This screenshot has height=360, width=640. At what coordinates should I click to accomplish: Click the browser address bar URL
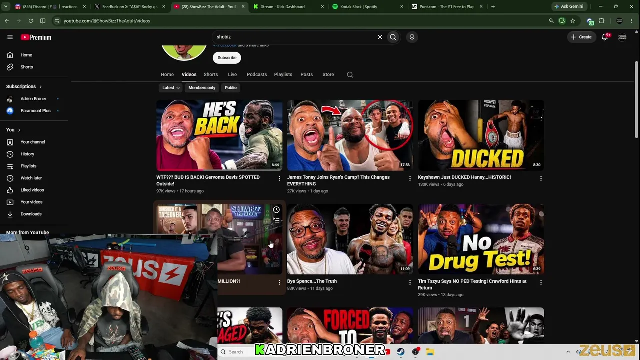click(107, 21)
